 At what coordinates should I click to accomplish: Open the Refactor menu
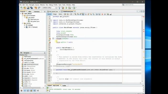click(43, 5)
